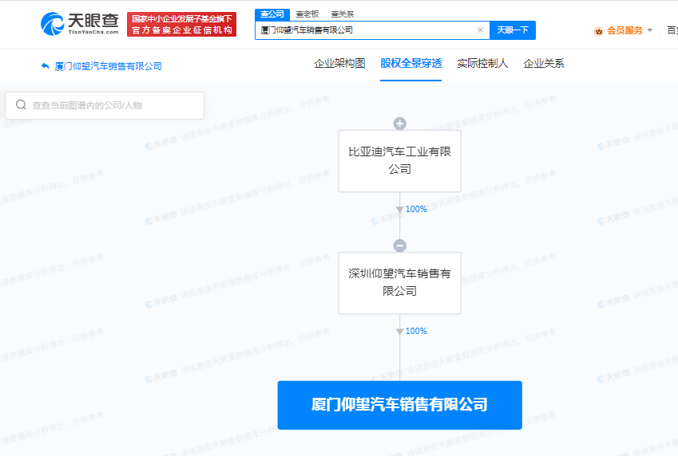Click the crown icon for member services

(598, 30)
